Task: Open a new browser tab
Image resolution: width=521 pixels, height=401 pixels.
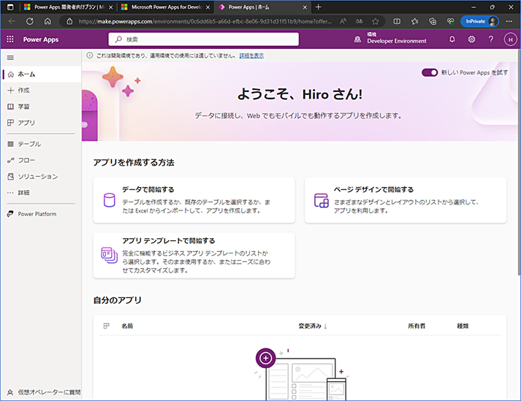Action: coord(319,7)
